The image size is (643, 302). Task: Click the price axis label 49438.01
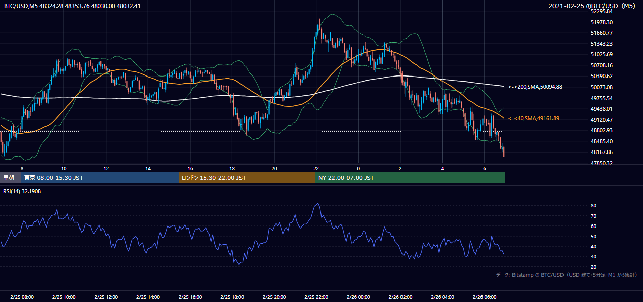point(601,109)
